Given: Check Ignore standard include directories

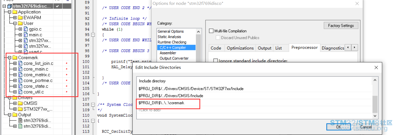Looking at the screenshot, I should pyautogui.click(x=215, y=61).
